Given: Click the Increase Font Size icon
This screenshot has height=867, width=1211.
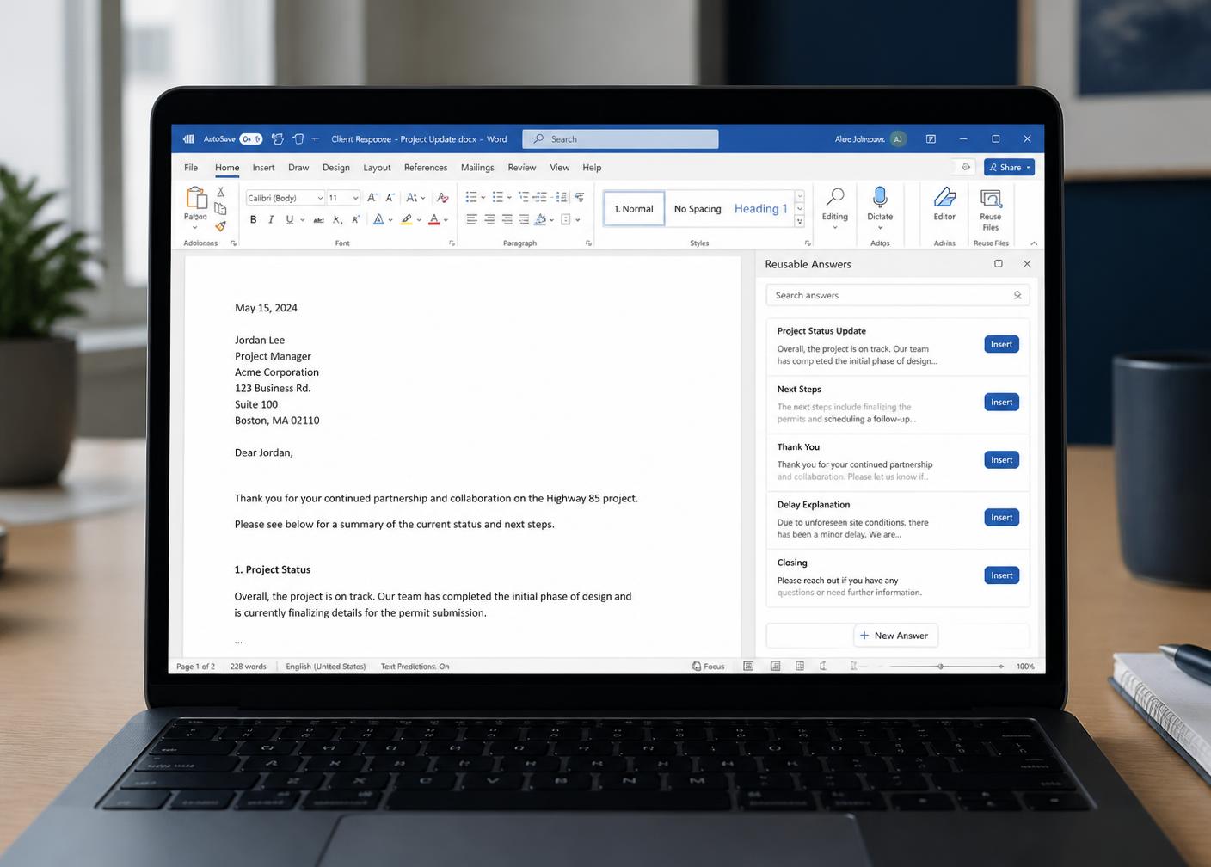Looking at the screenshot, I should coord(372,198).
